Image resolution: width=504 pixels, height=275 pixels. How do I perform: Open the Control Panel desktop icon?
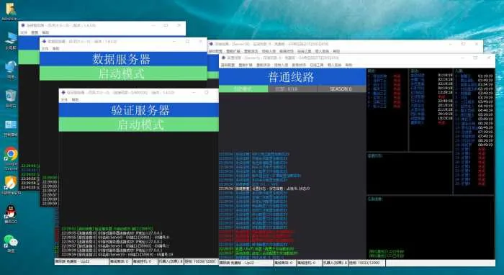11,125
